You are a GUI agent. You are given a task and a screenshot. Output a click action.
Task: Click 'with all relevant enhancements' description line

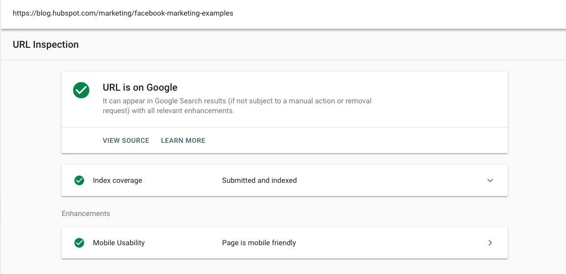[x=168, y=111]
